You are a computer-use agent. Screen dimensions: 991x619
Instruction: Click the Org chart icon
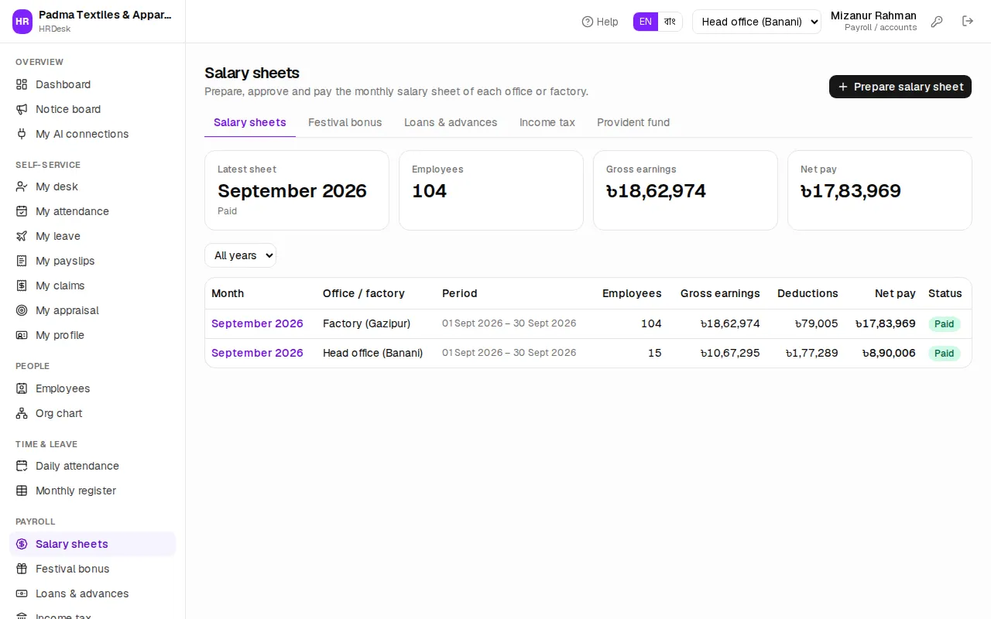(22, 413)
